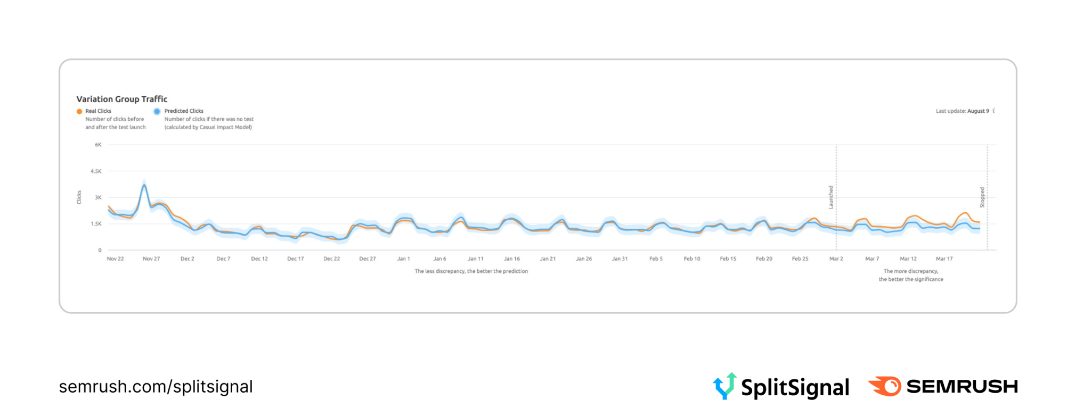The height and width of the screenshot is (416, 1076).
Task: Click the Jan 1 x-axis date label
Action: 404,259
